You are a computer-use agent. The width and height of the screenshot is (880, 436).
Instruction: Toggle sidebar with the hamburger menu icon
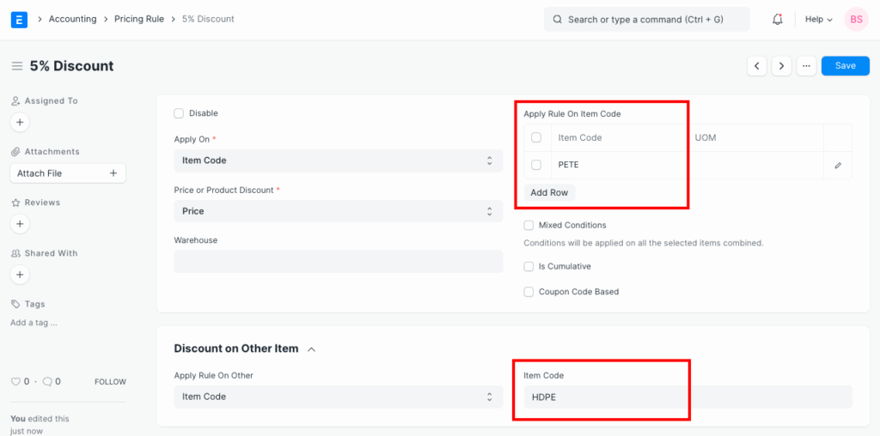point(16,66)
